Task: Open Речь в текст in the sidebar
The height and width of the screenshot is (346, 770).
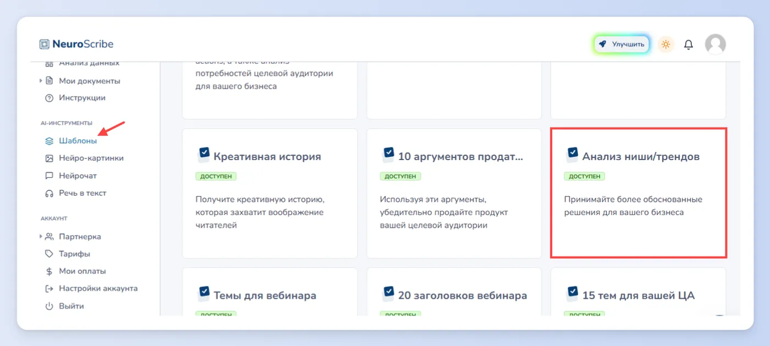Action: 83,193
